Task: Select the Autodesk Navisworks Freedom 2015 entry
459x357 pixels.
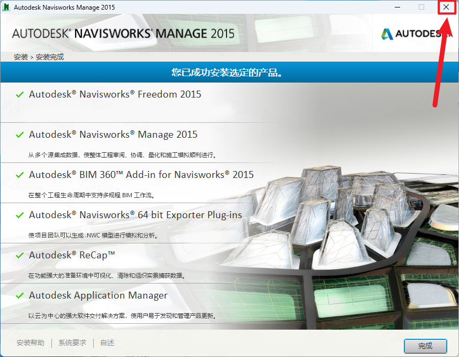Action: coord(115,94)
